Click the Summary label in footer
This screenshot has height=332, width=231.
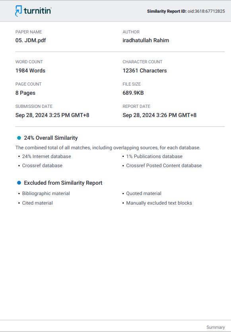click(215, 327)
